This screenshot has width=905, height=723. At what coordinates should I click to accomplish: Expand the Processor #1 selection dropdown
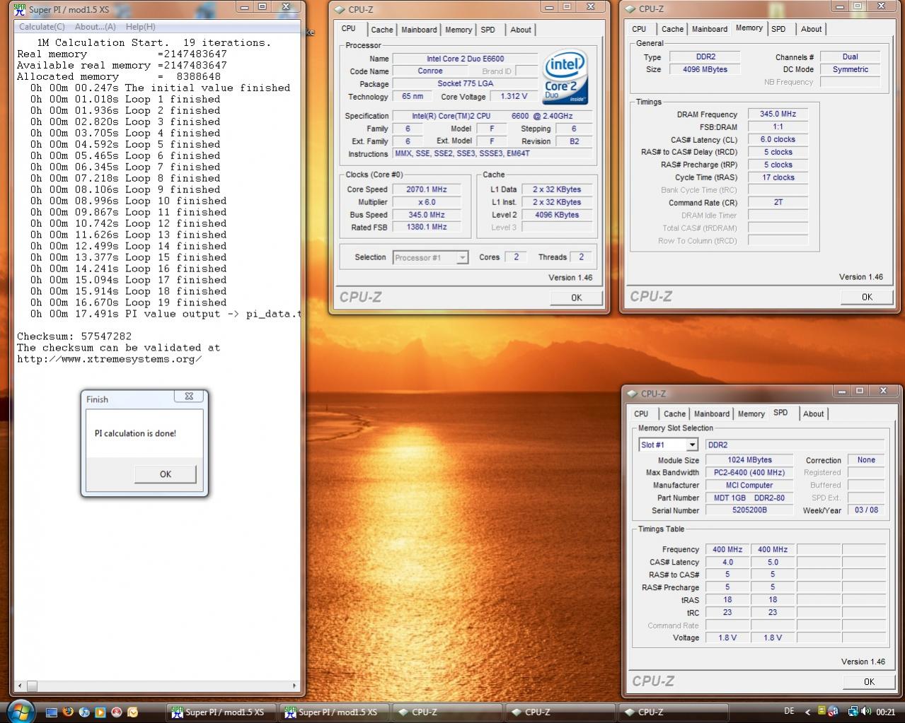point(462,258)
